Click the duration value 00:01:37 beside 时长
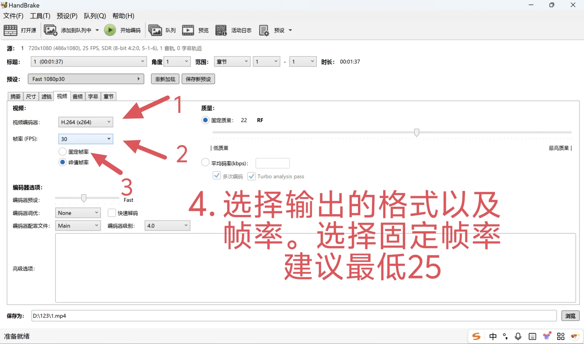The image size is (584, 344). (350, 61)
